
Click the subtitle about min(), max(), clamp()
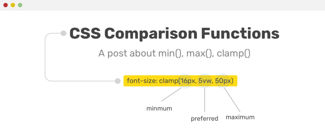[x=174, y=53]
